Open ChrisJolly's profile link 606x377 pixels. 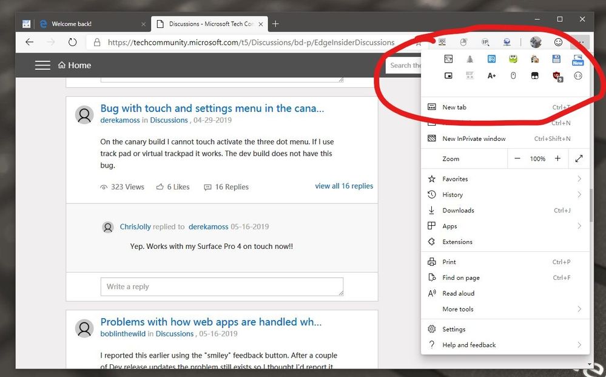[x=135, y=226]
